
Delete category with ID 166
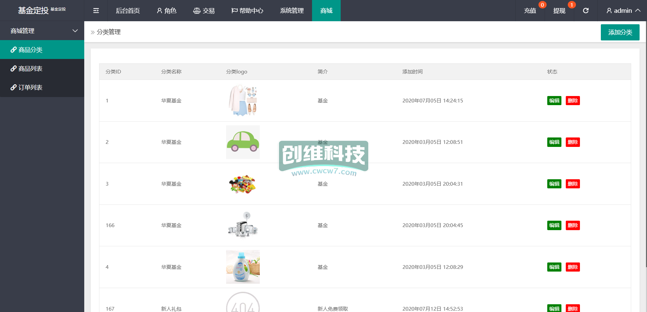pos(573,225)
